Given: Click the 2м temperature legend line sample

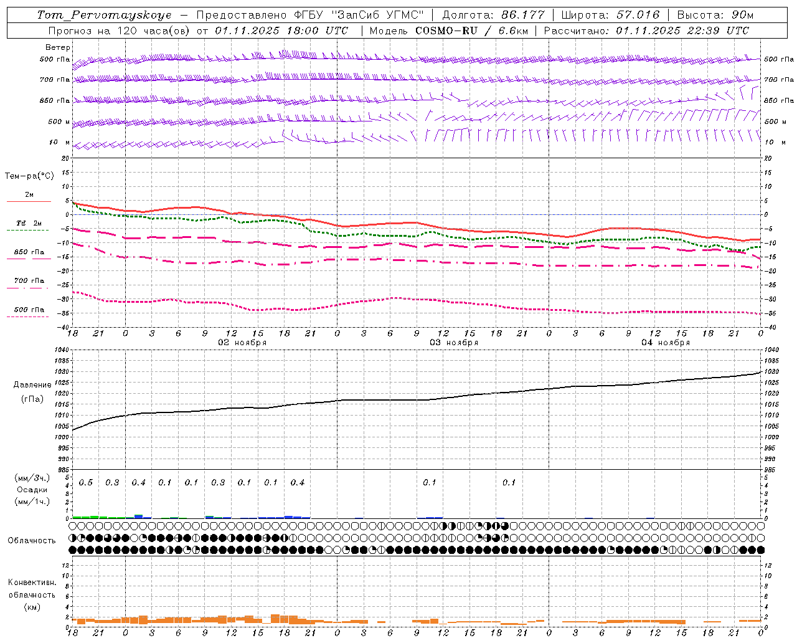Looking at the screenshot, I should click(29, 202).
